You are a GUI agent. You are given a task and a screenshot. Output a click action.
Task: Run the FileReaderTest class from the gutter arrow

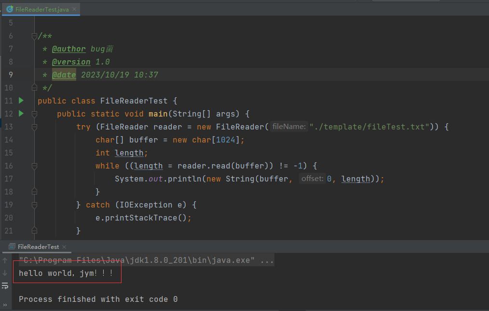(x=21, y=101)
